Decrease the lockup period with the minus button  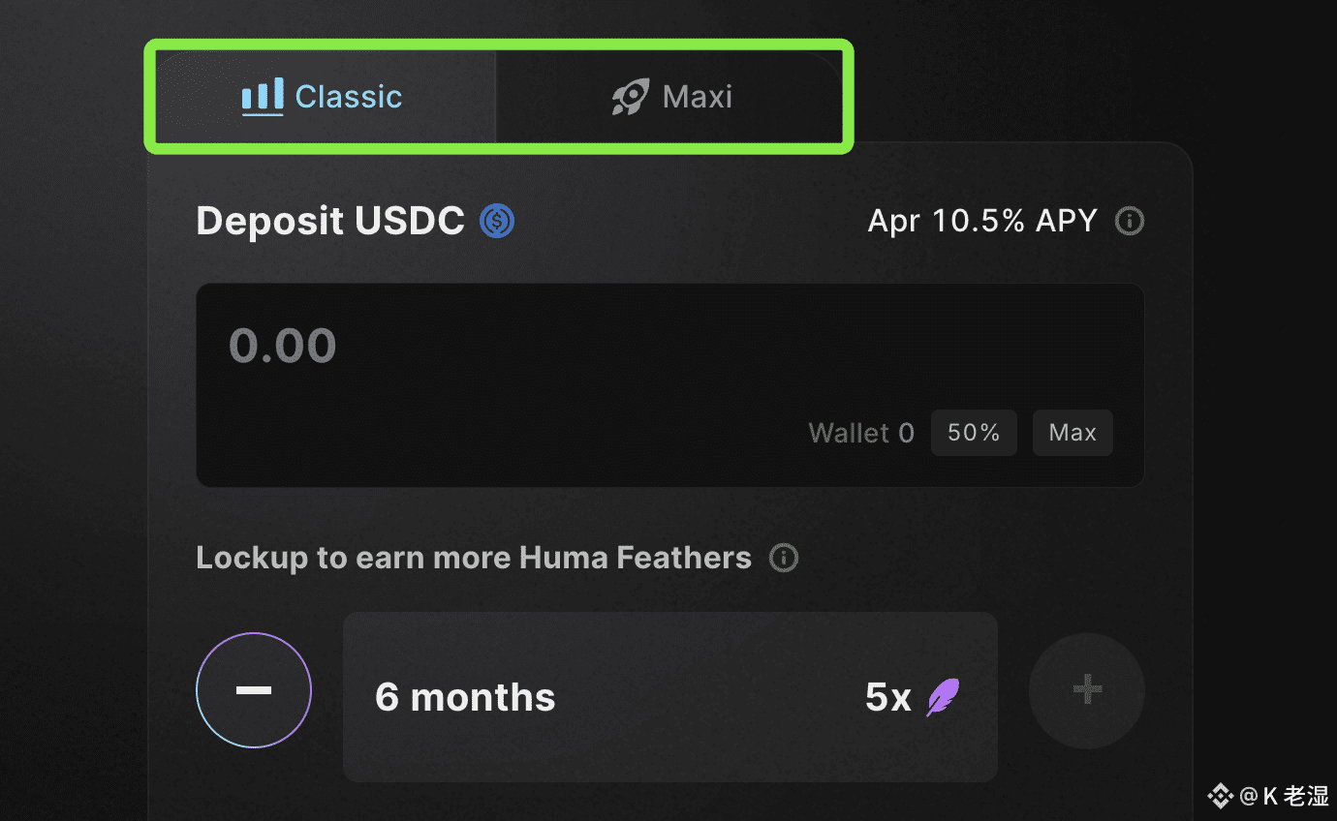click(x=254, y=690)
